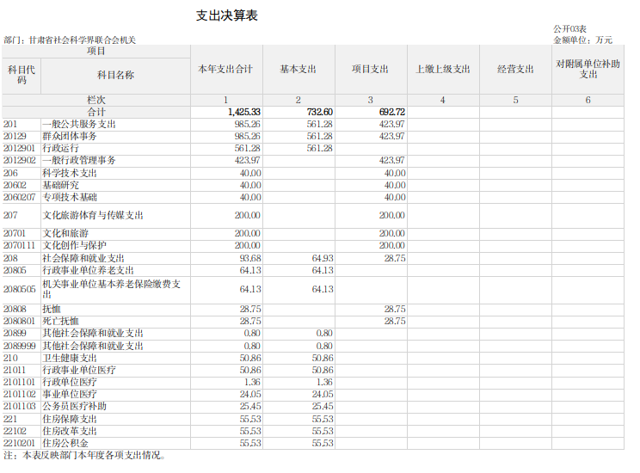The width and height of the screenshot is (640, 473).
Task: Select the 93.68 value cell
Action: (x=250, y=258)
